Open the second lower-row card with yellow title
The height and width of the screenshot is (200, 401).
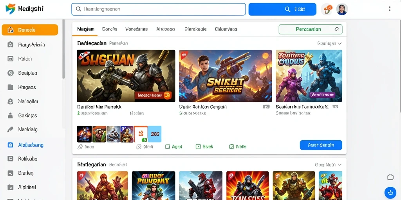point(153,186)
